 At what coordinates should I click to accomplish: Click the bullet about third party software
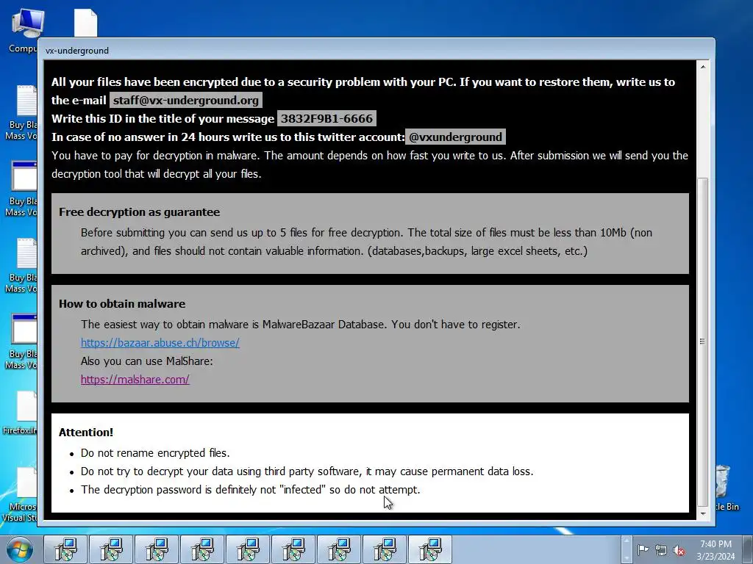tap(307, 471)
